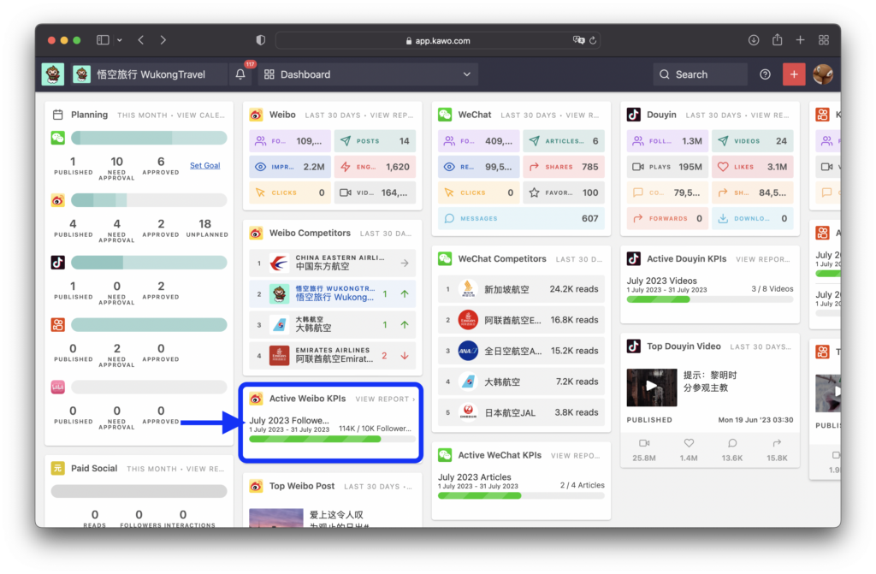The height and width of the screenshot is (574, 876).
Task: Open China Eastern Airlines row arrow
Action: (405, 263)
